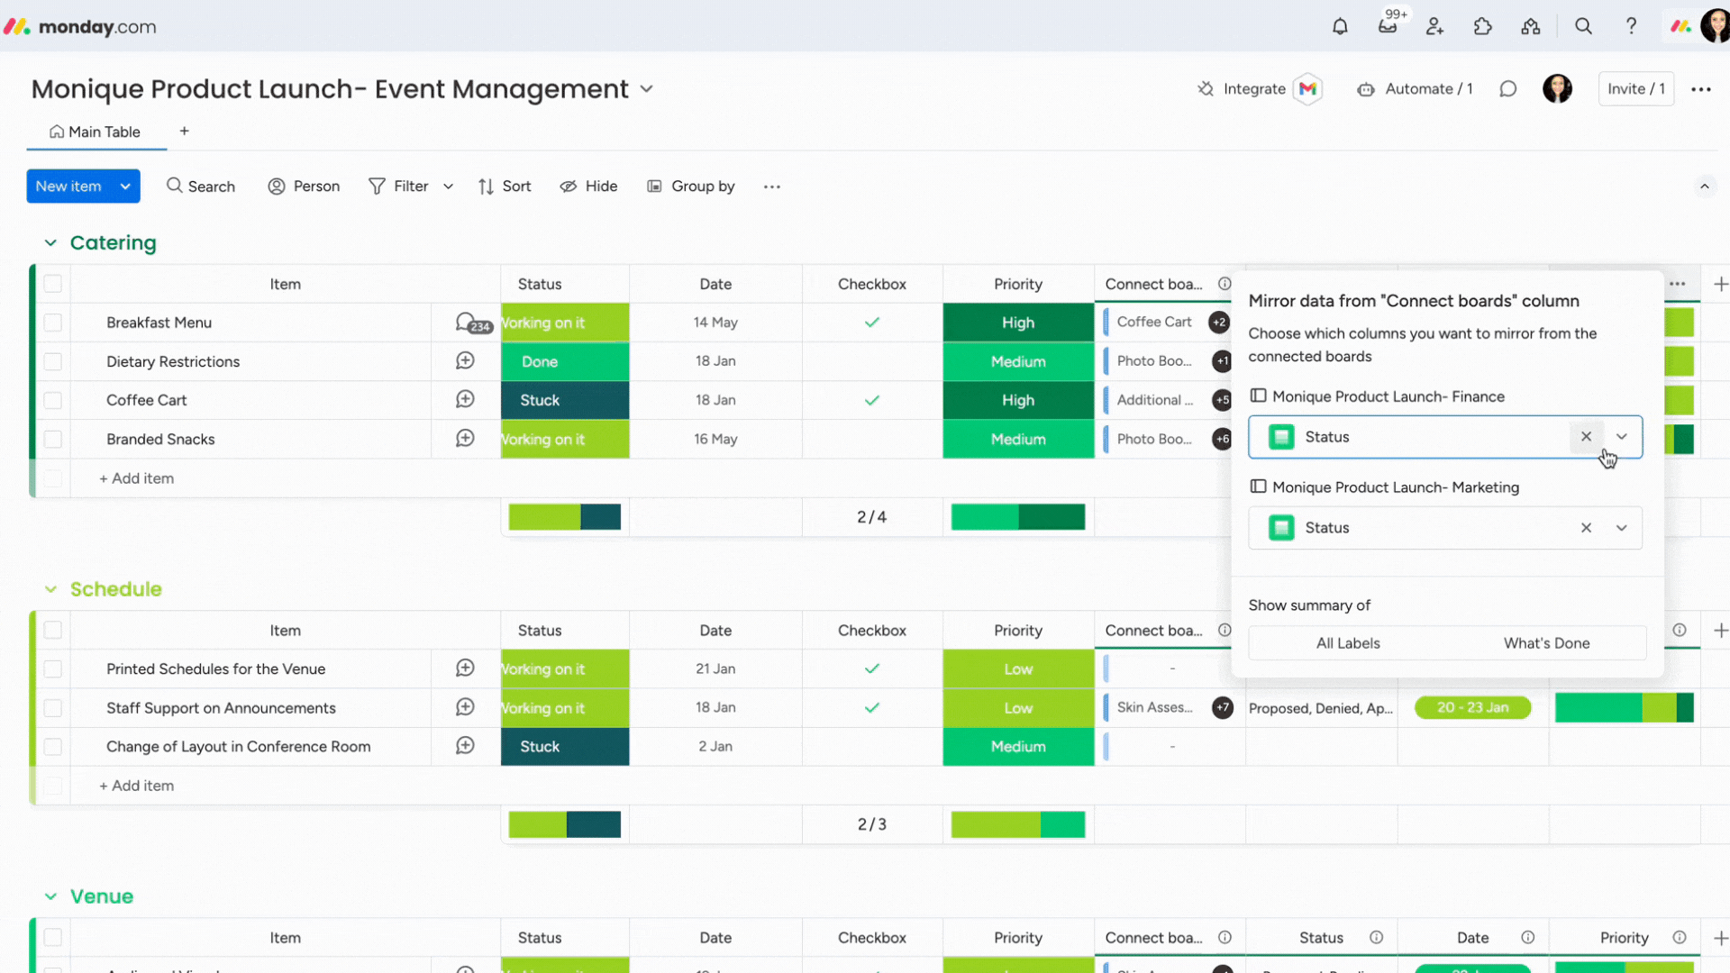The height and width of the screenshot is (973, 1730).
Task: Tick the Dietary Restrictions row checkbox
Action: tap(53, 361)
